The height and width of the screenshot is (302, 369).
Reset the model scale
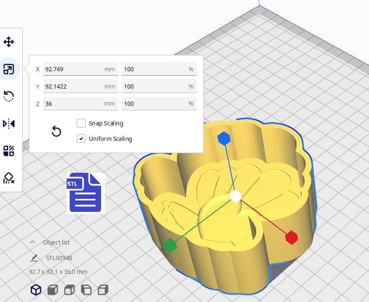coord(56,132)
